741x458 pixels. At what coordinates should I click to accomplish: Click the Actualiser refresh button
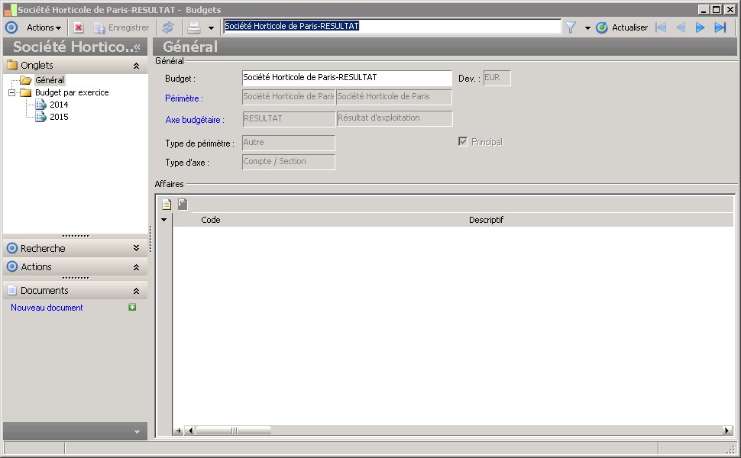(621, 27)
